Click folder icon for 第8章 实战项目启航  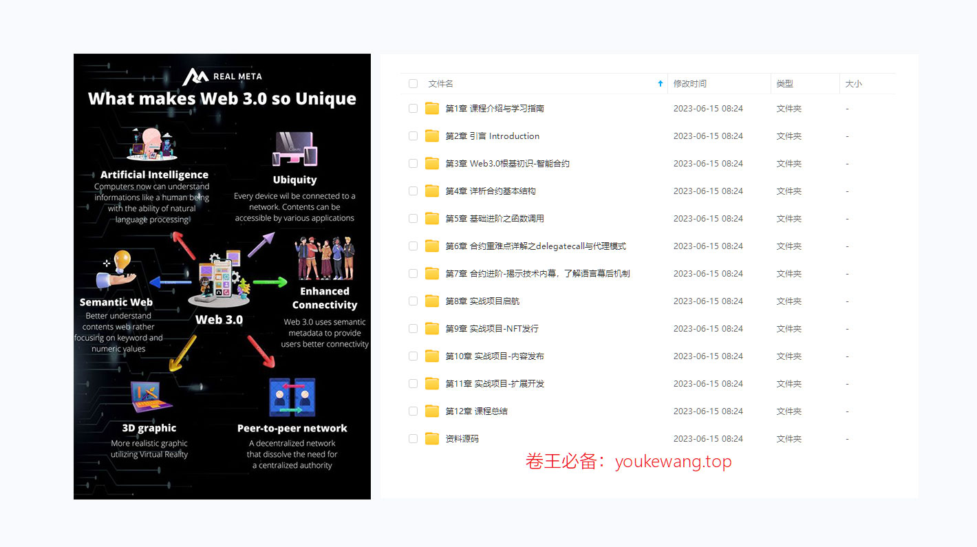coord(432,301)
